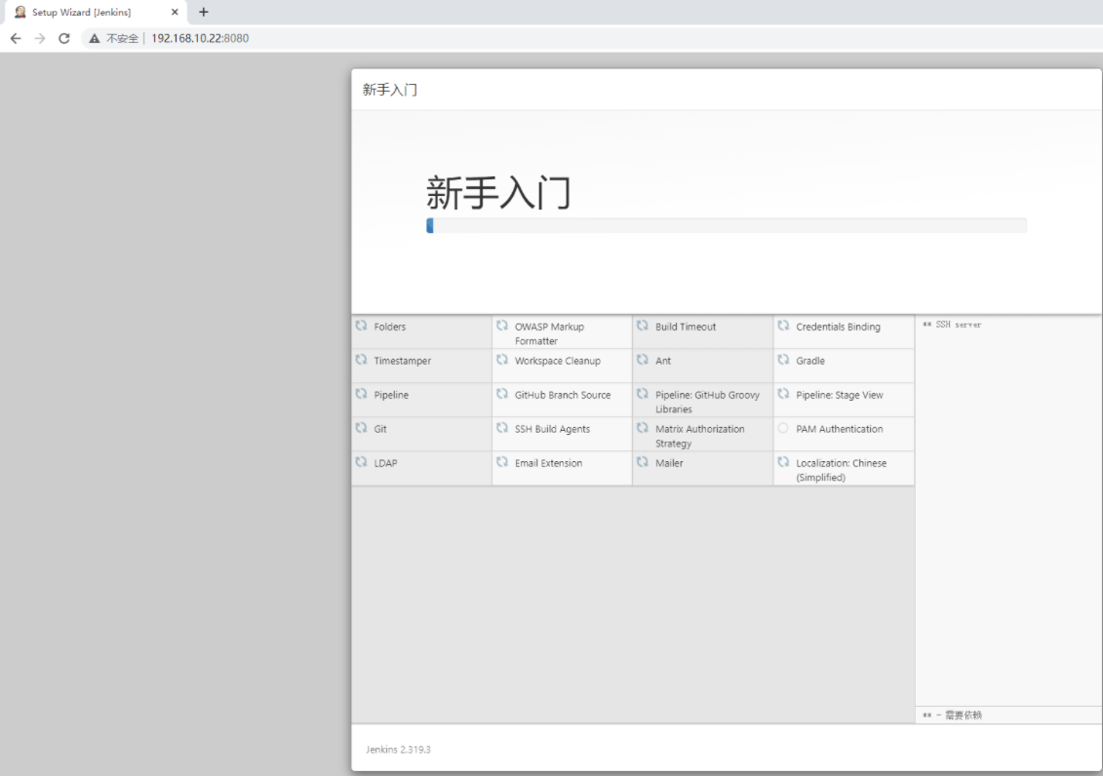Click the refresh icon next to Pipeline
This screenshot has height=776, width=1103.
362,394
